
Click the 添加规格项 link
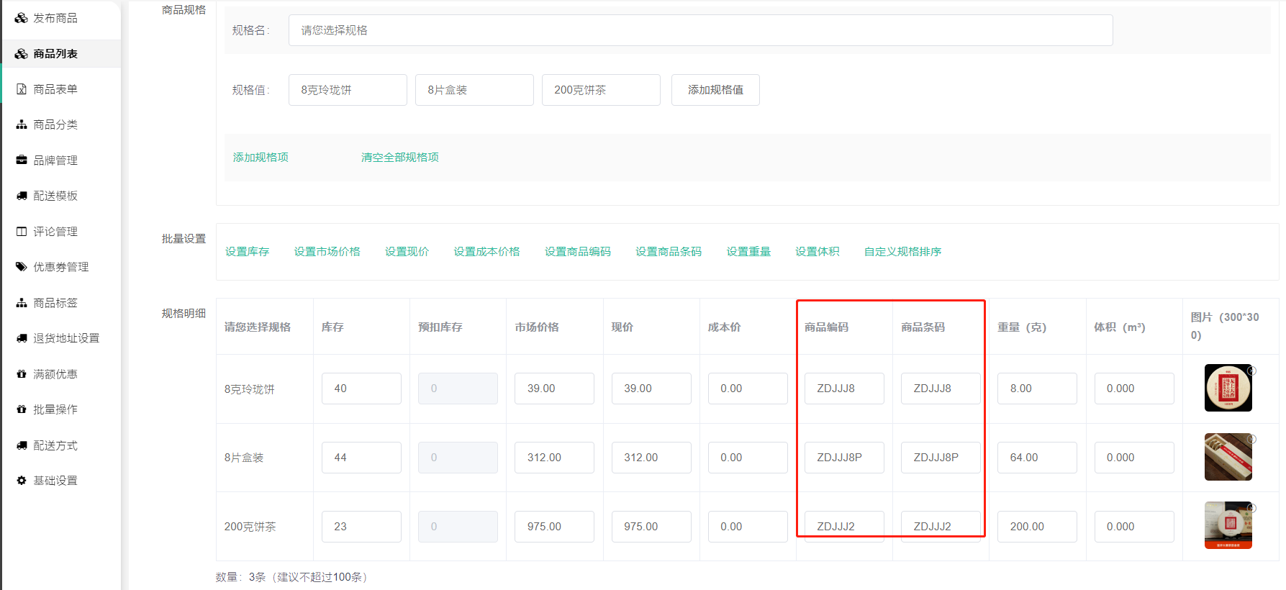261,158
